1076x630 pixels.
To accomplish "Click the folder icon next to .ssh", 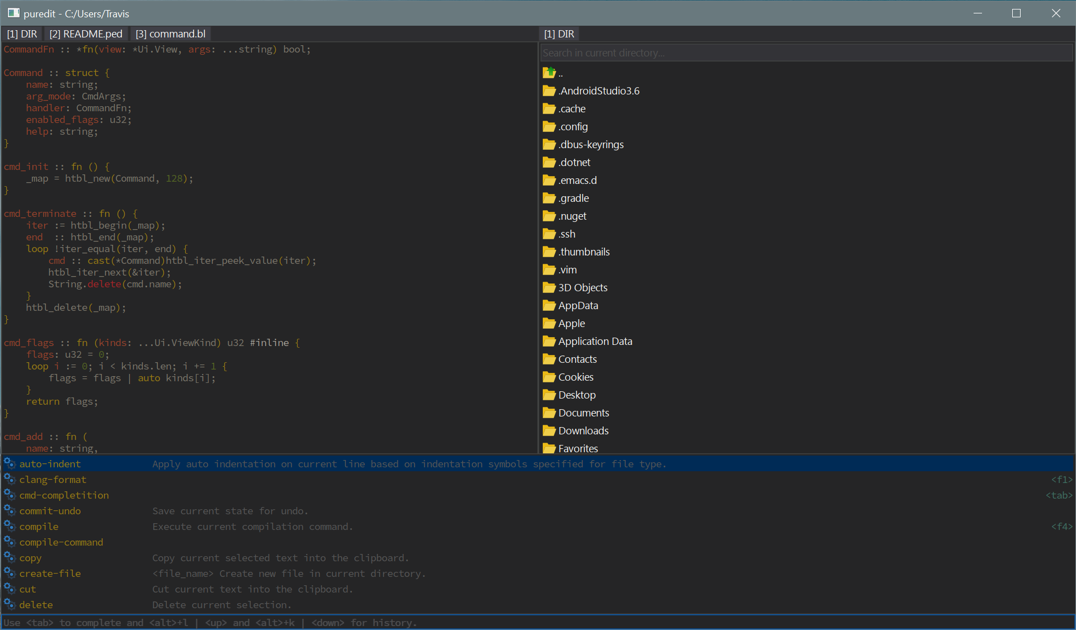I will (549, 234).
